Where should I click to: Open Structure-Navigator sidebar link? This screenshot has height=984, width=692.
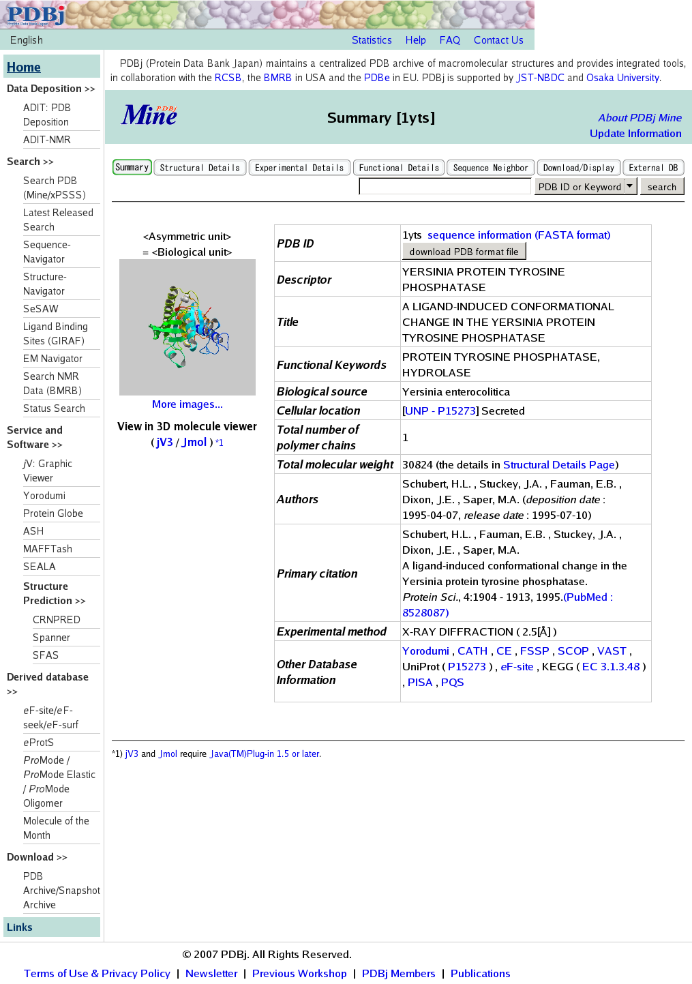tap(45, 284)
